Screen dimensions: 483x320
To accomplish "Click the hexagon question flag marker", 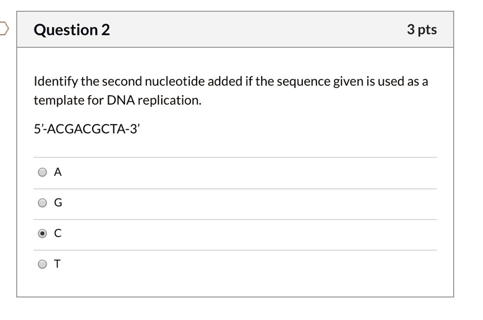I will pos(3,28).
